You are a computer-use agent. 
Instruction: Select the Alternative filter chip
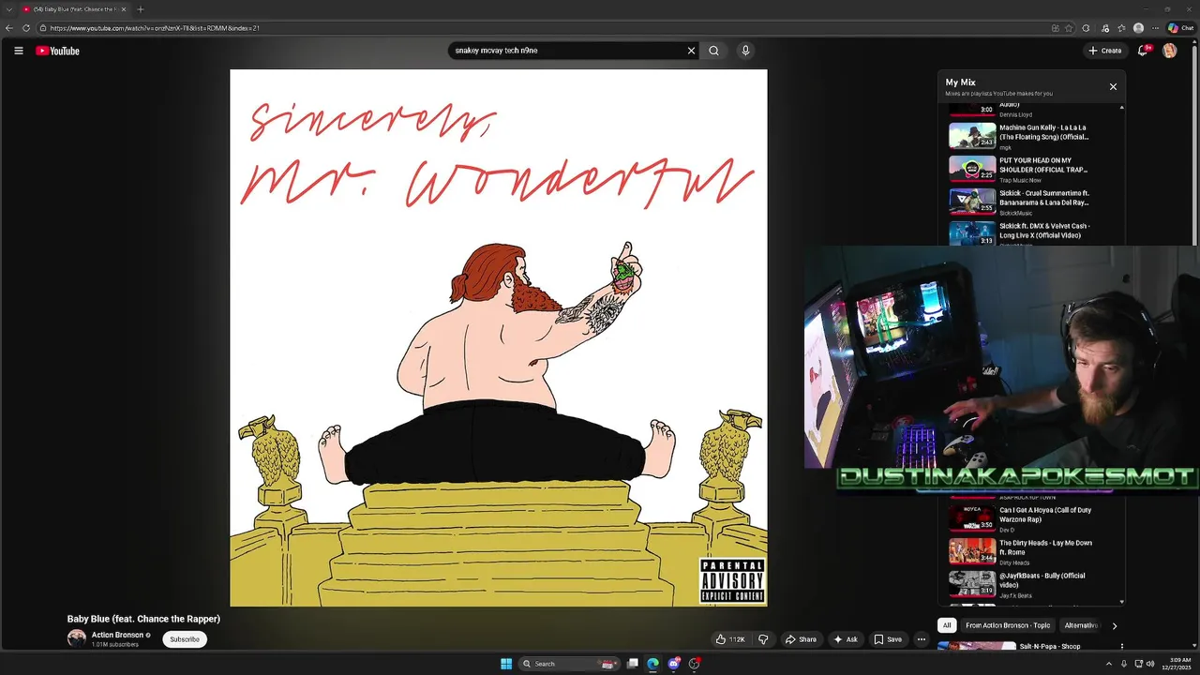coord(1081,625)
